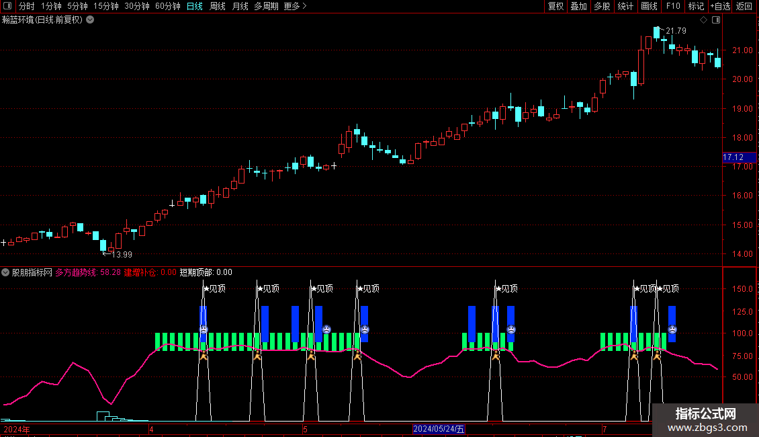Image resolution: width=759 pixels, height=437 pixels.
Task: Switch to 周线 weekly chart
Action: (218, 6)
